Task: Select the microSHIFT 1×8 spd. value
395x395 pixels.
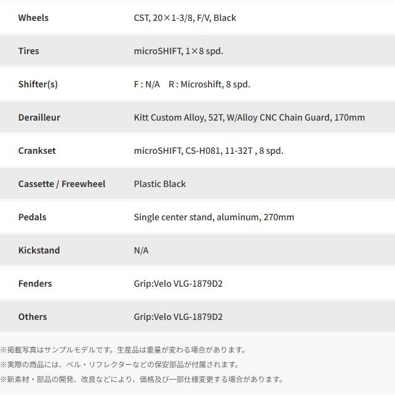Action: click(178, 51)
